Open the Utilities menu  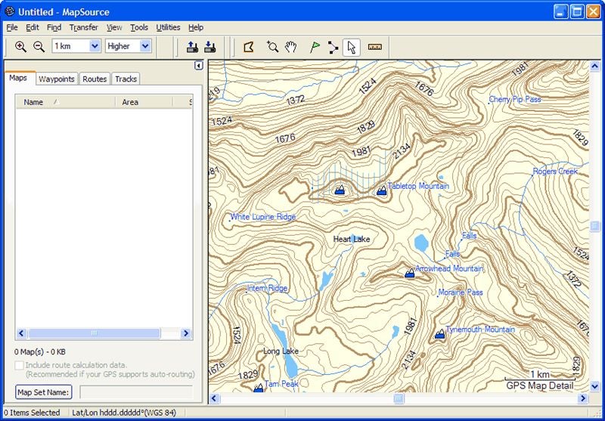click(x=168, y=27)
